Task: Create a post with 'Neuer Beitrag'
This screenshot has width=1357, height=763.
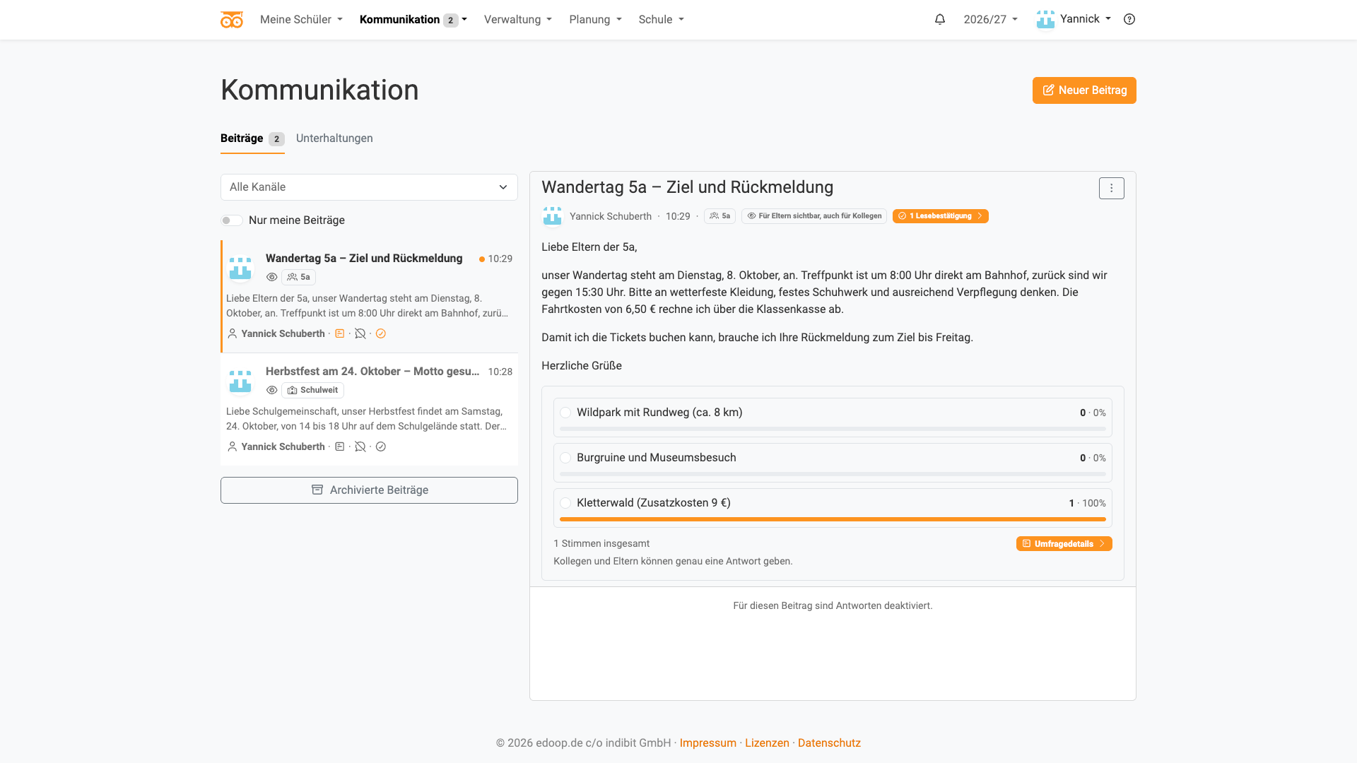Action: pos(1084,90)
